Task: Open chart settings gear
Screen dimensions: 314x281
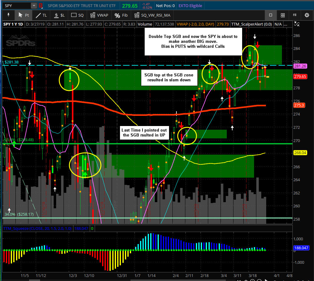Action: (x=307, y=15)
